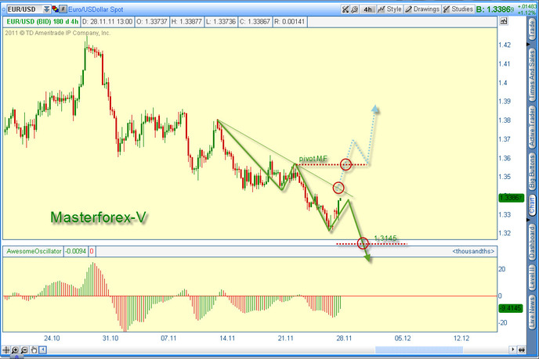Open the Level II side tab
Image resolution: width=539 pixels, height=359 pixels.
pos(532,278)
